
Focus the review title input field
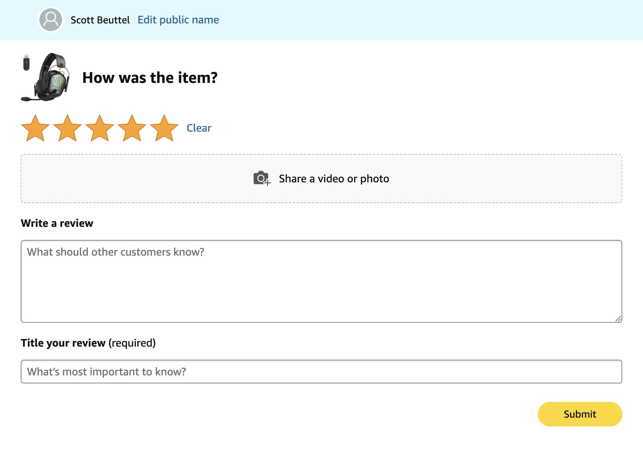point(321,372)
